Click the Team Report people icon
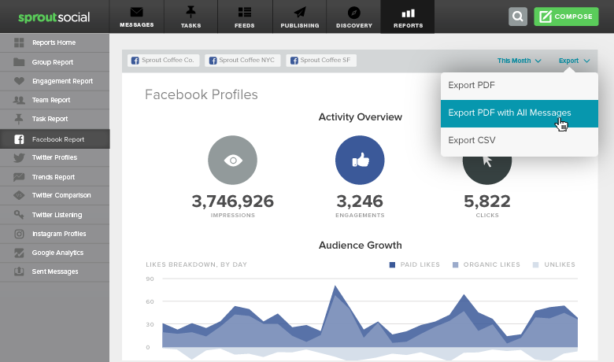 click(19, 100)
